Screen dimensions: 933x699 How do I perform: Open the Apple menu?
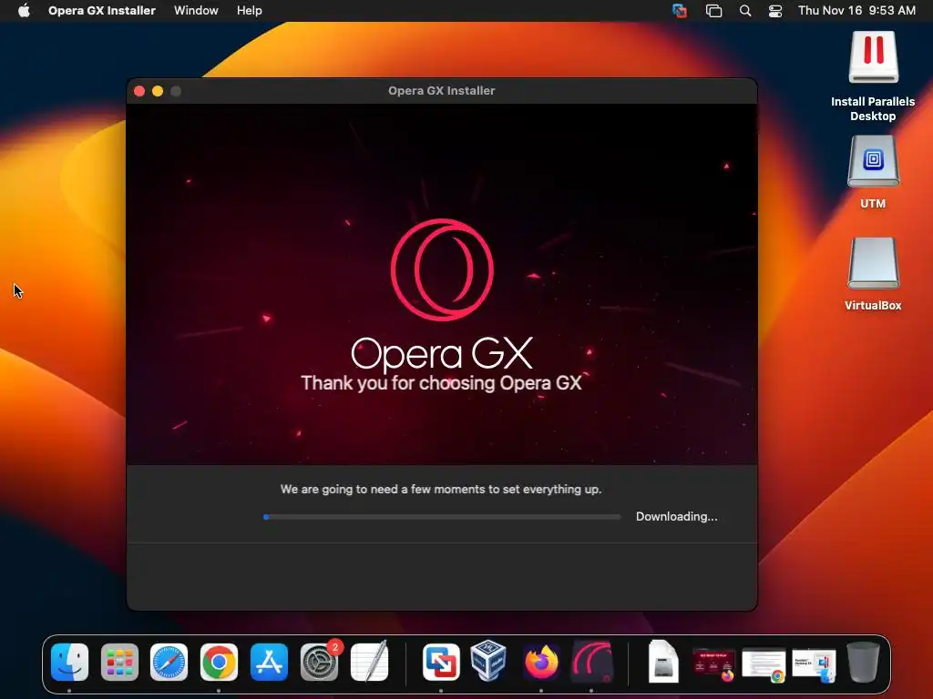(x=24, y=11)
